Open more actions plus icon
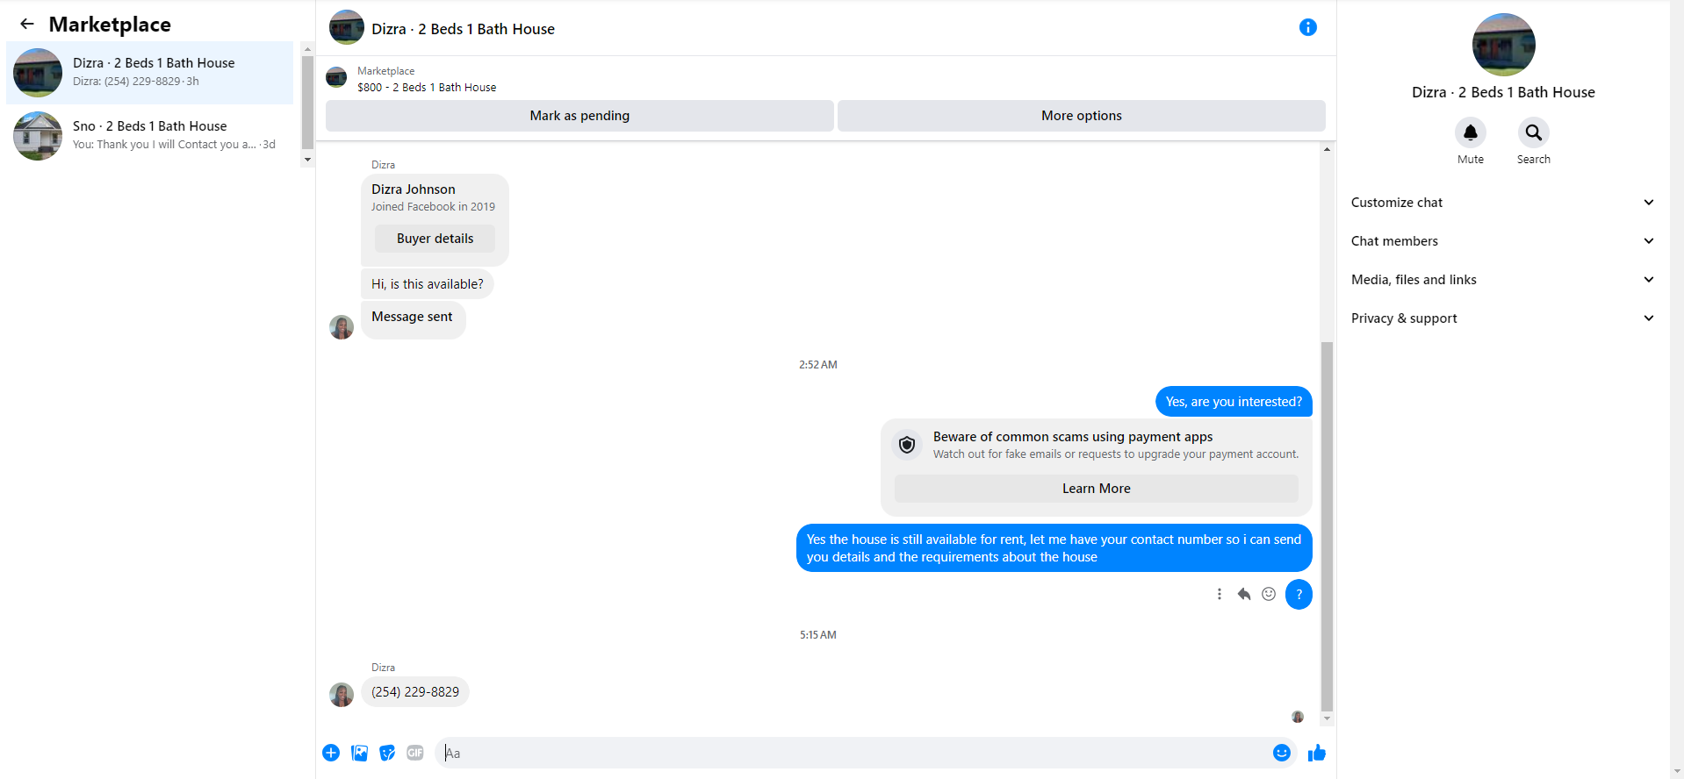Image resolution: width=1684 pixels, height=779 pixels. [x=331, y=753]
